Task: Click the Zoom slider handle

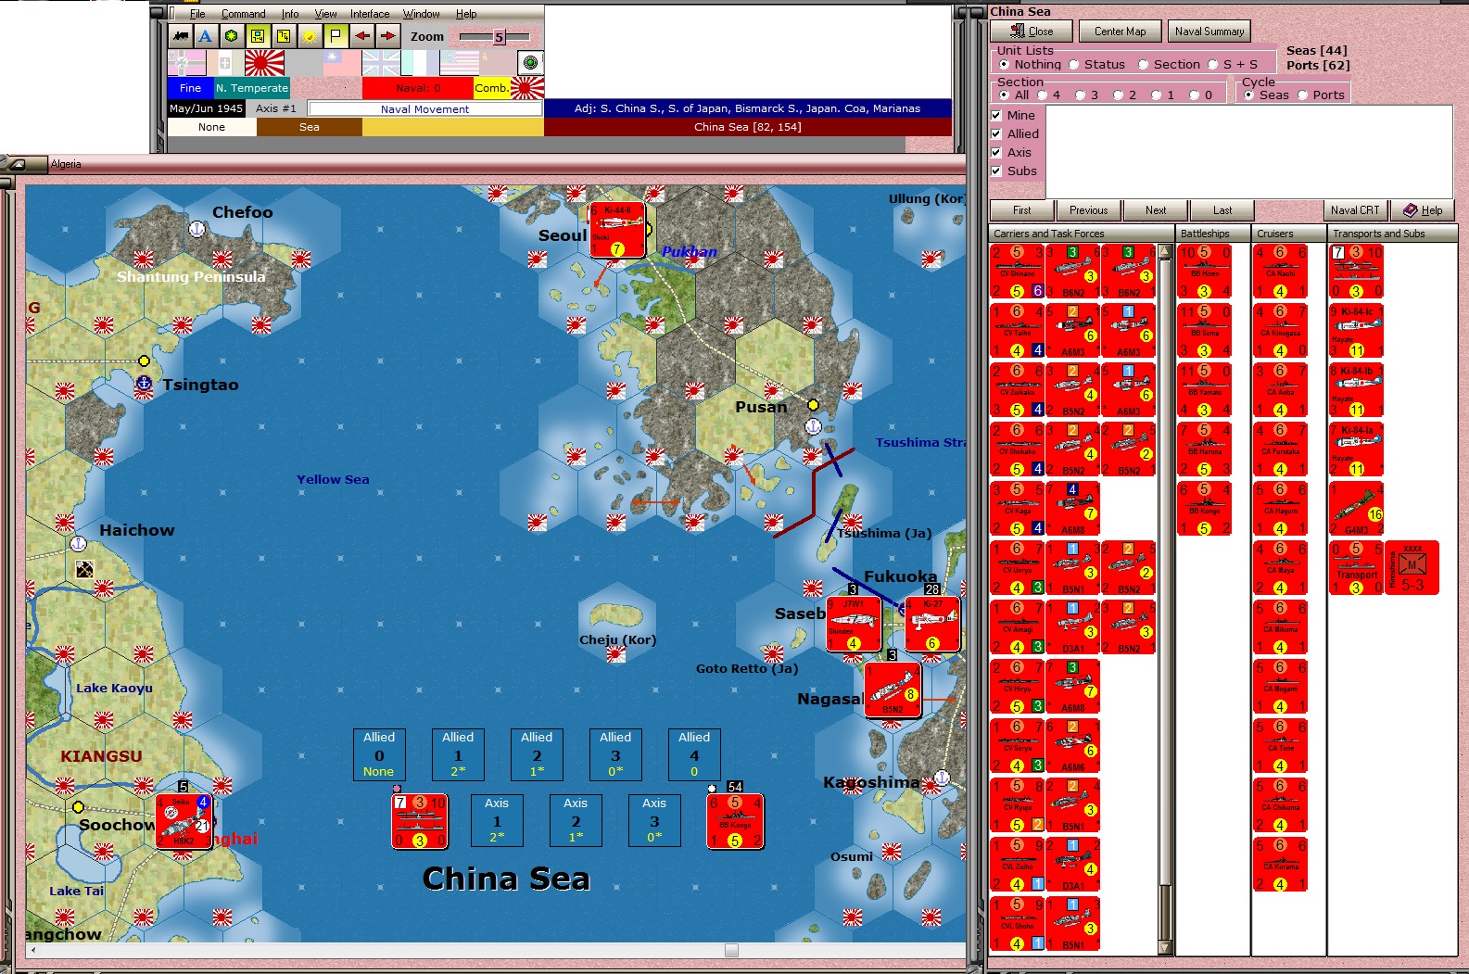Action: tap(499, 37)
